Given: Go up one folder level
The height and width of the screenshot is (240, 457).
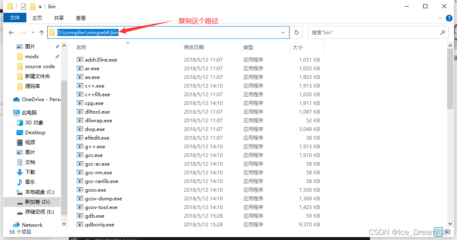Looking at the screenshot, I should [42, 32].
